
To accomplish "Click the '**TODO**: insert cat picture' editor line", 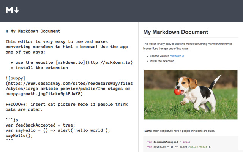I will 67,104.
